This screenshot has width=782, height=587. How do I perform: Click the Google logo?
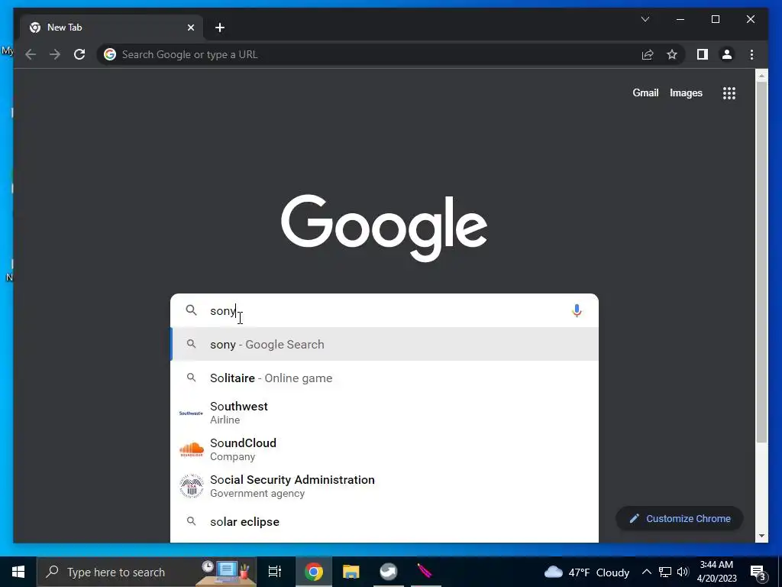click(x=384, y=228)
